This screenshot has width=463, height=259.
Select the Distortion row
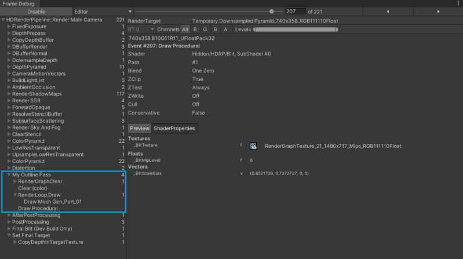click(63, 168)
